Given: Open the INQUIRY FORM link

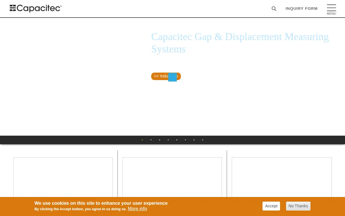Looking at the screenshot, I should [x=302, y=9].
